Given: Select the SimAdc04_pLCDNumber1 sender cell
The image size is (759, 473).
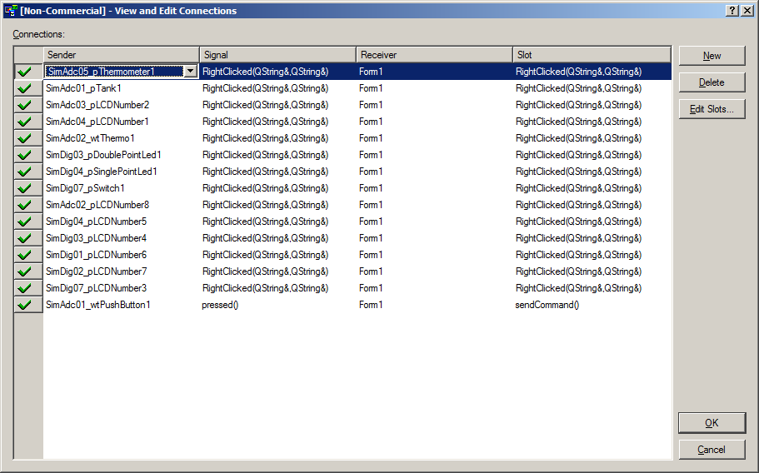Looking at the screenshot, I should [122, 122].
